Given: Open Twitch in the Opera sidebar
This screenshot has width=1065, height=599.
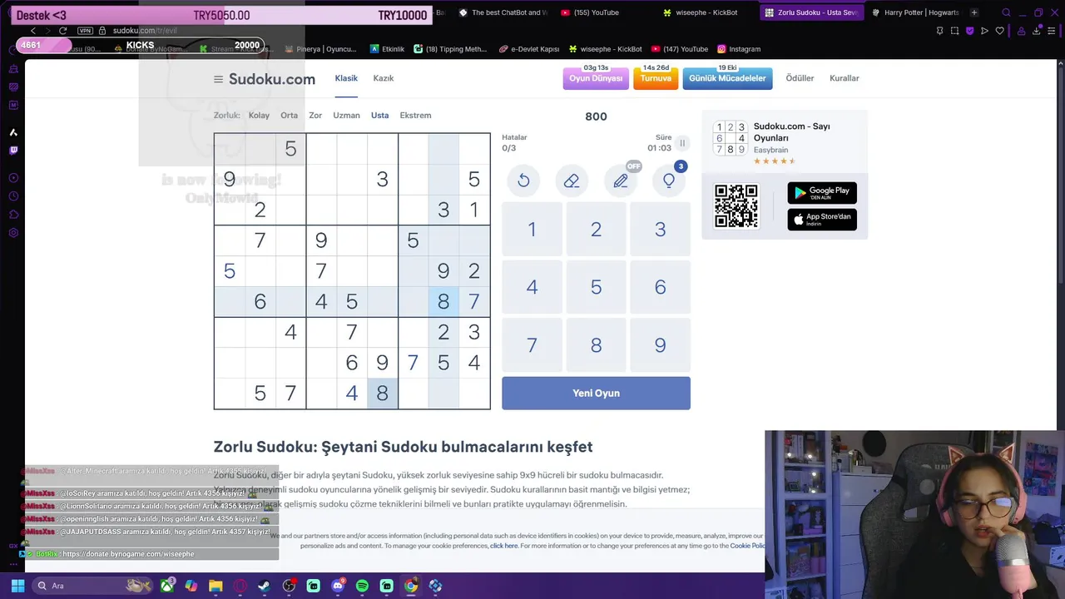Looking at the screenshot, I should pos(13,151).
